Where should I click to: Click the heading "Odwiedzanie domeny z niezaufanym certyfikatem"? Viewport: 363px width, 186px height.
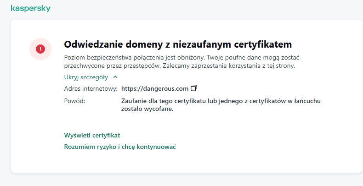point(178,44)
